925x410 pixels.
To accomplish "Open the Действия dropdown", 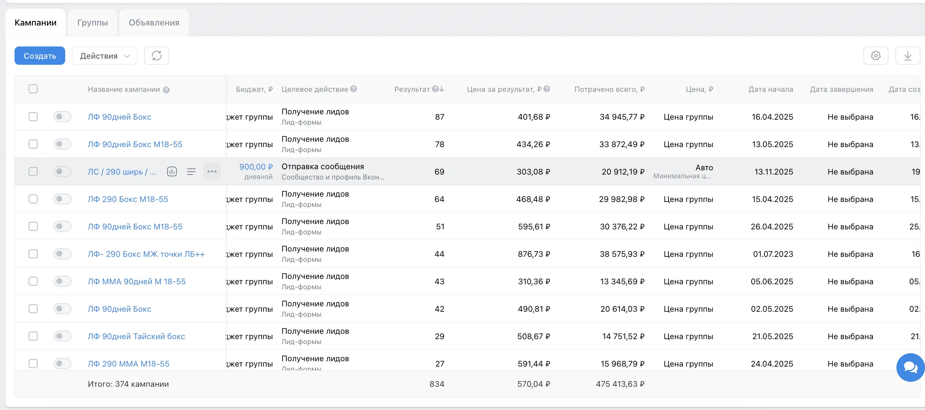I will pyautogui.click(x=105, y=56).
